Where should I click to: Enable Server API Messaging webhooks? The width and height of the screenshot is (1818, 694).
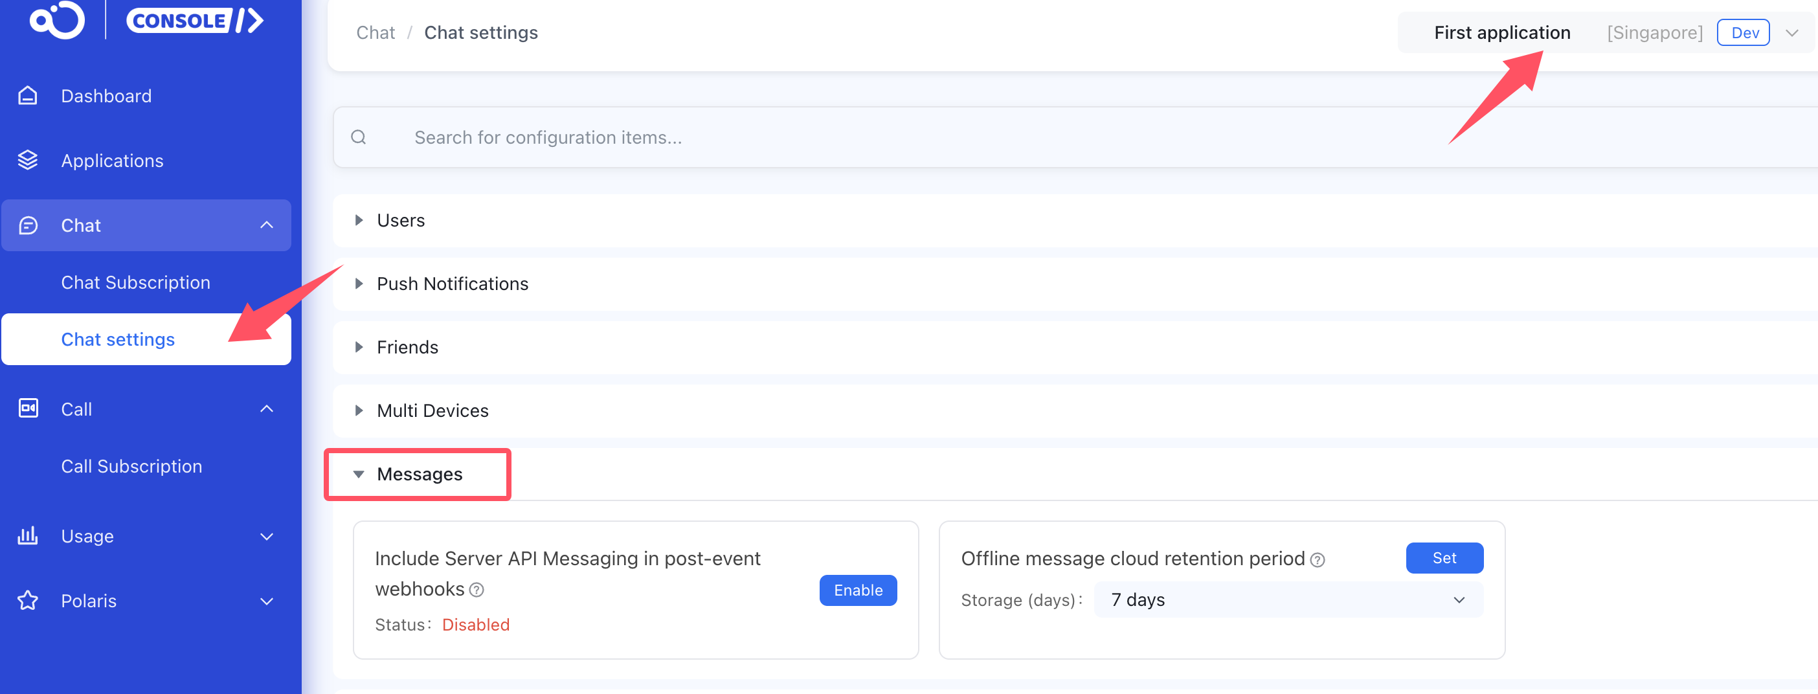point(857,590)
